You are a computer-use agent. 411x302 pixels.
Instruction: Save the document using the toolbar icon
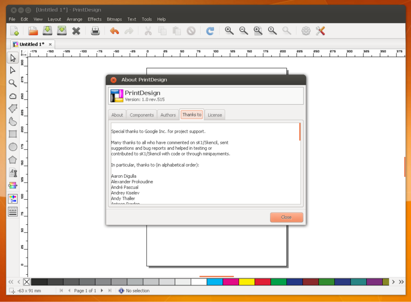coord(48,31)
